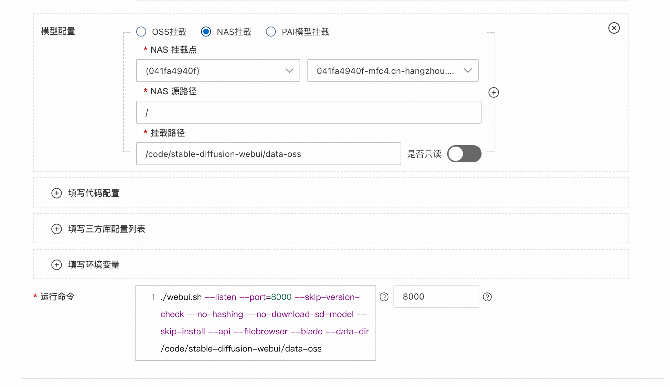
Task: Select the NAS挂载 radio option
Action: [206, 32]
